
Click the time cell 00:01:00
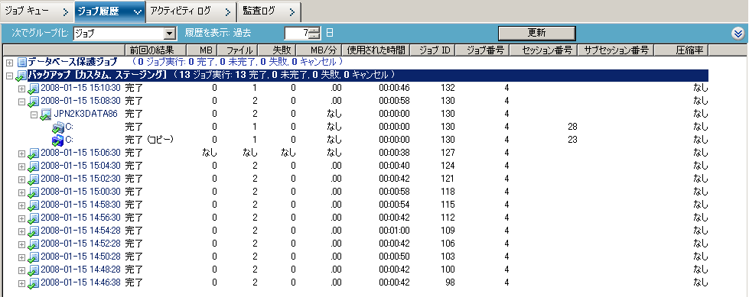394,231
